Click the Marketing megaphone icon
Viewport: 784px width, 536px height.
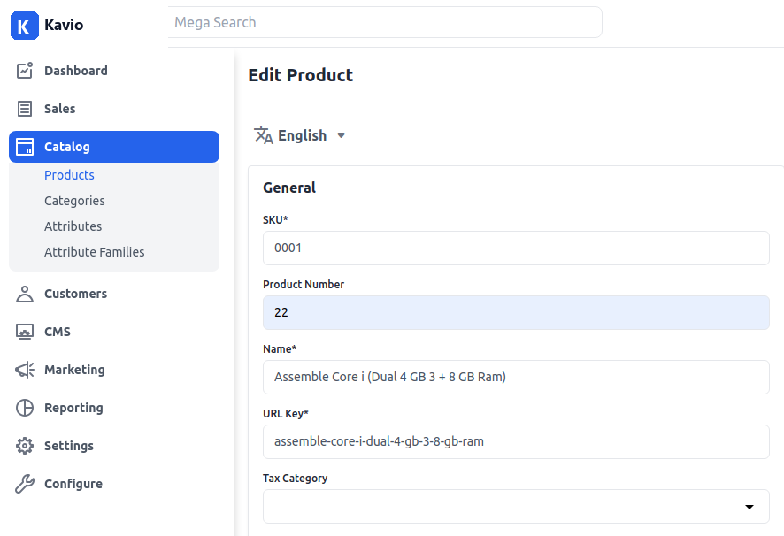pyautogui.click(x=25, y=370)
